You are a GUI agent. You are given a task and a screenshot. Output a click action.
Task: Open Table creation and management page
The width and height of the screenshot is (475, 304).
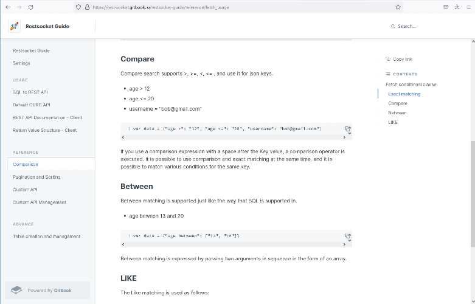click(46, 236)
